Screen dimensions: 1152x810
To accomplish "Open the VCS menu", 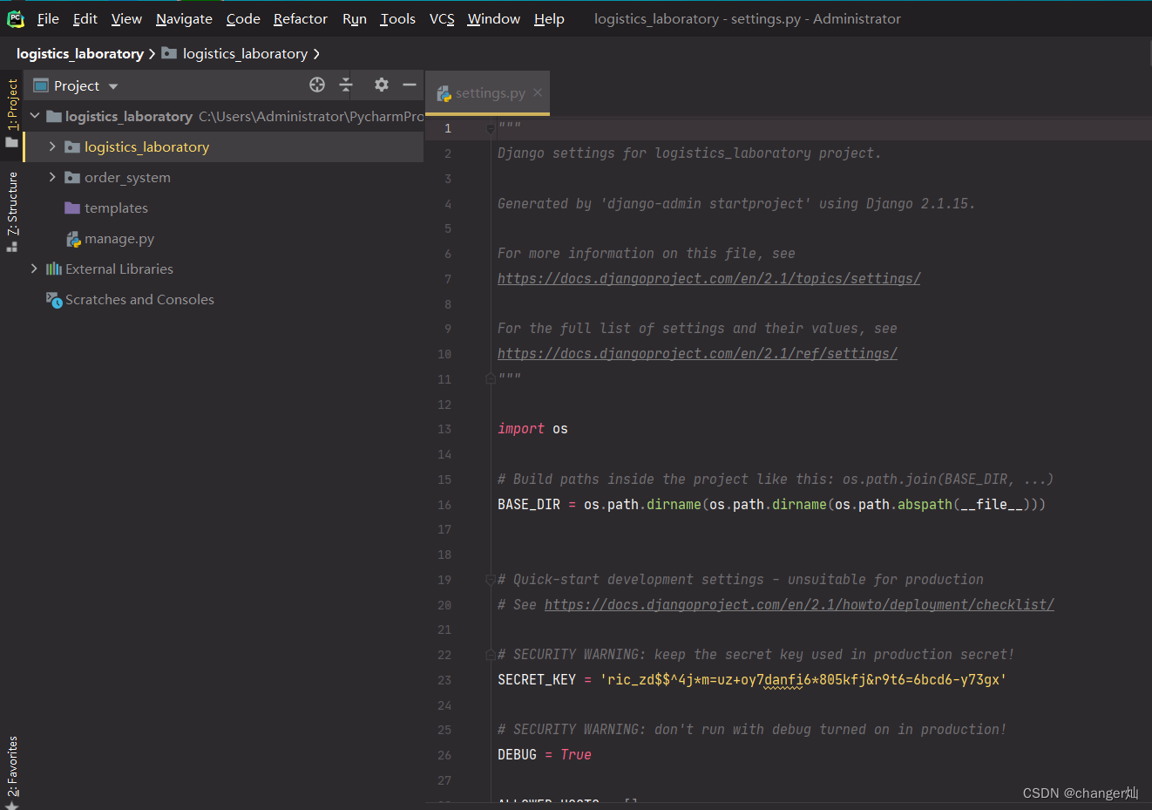I will pyautogui.click(x=442, y=19).
